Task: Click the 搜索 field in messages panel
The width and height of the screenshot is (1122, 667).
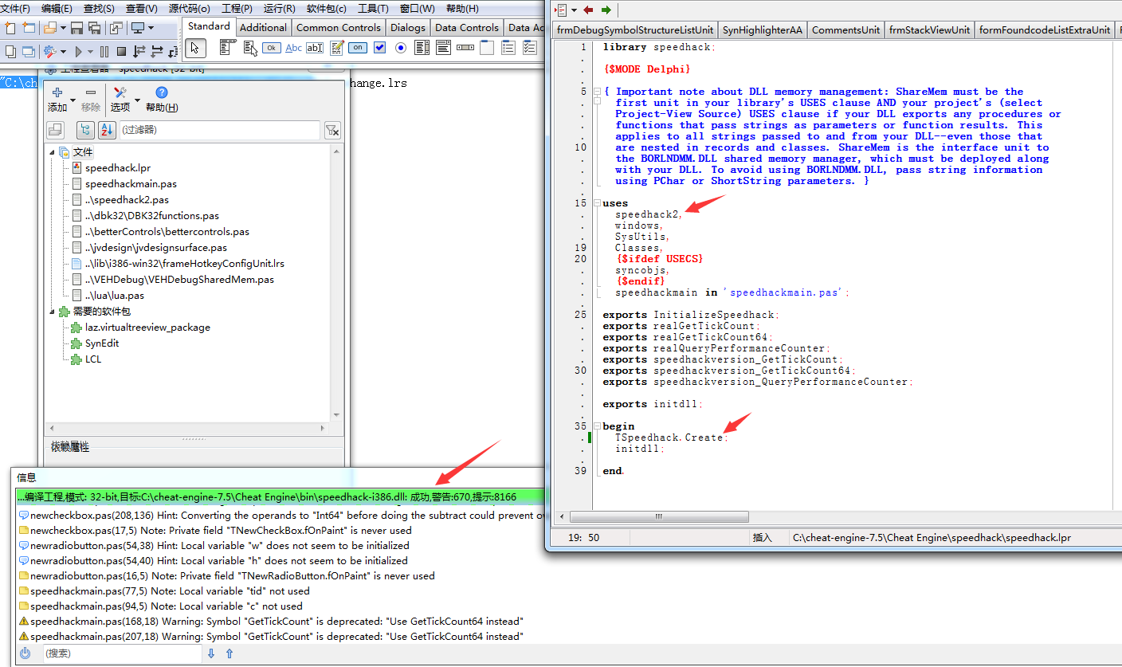Action: [x=121, y=653]
